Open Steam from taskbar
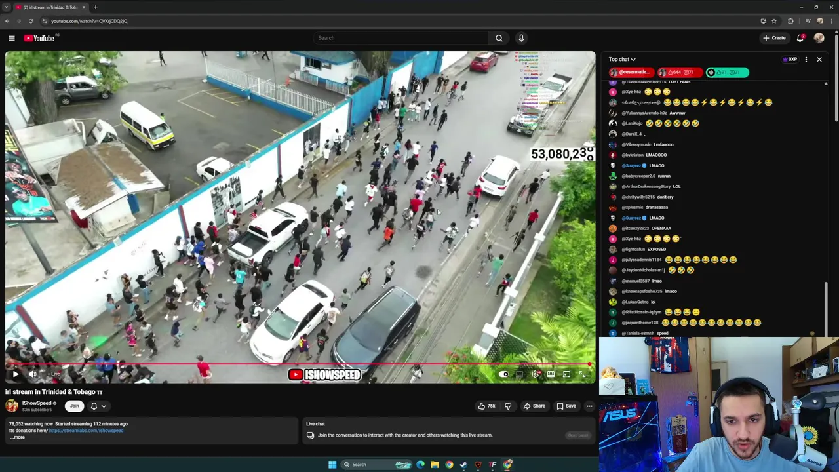This screenshot has height=472, width=839. tap(463, 465)
